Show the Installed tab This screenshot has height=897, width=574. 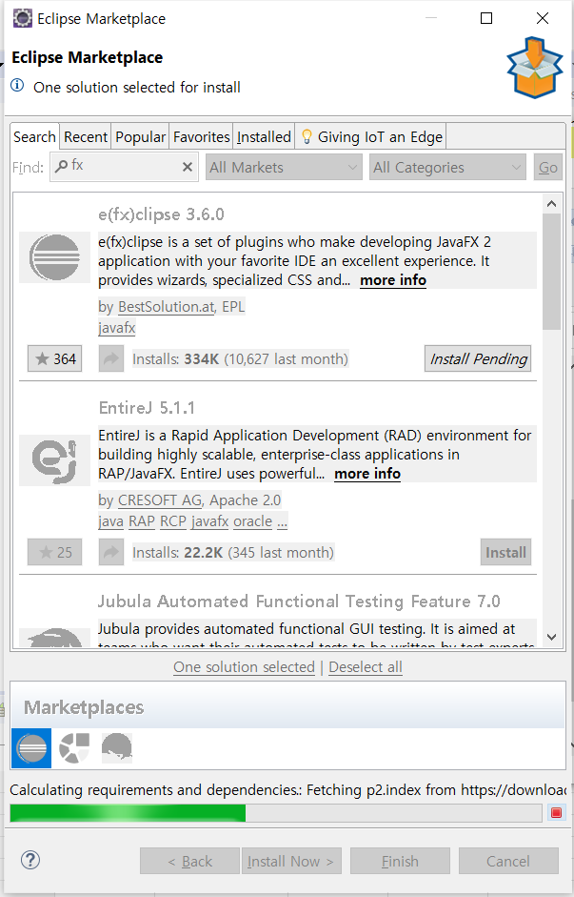coord(264,137)
